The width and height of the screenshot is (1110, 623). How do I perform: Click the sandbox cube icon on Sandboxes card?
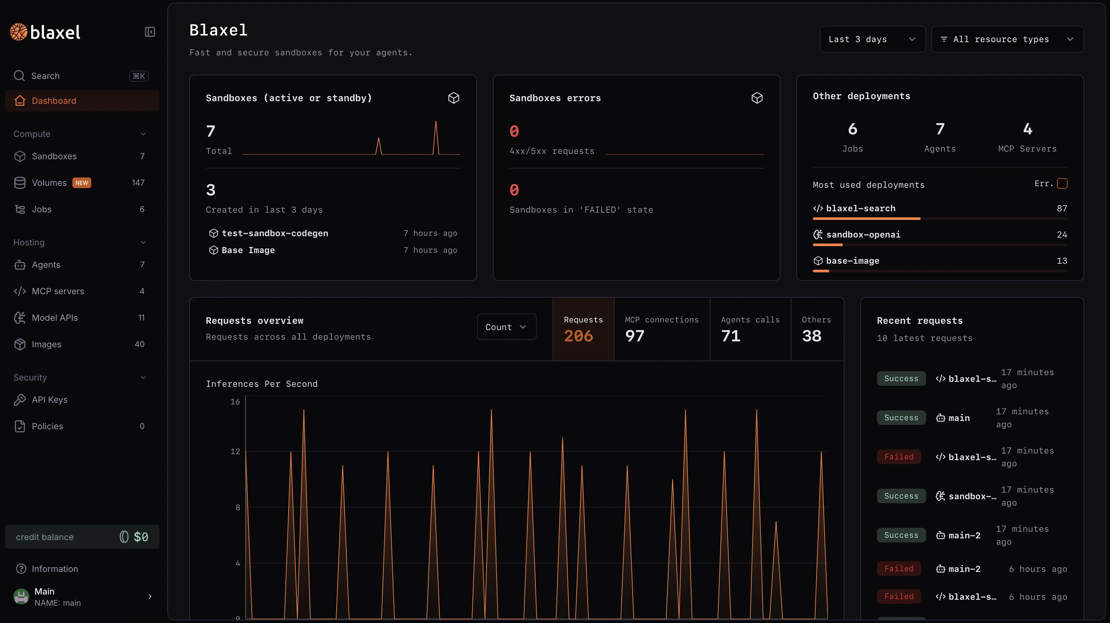(454, 98)
